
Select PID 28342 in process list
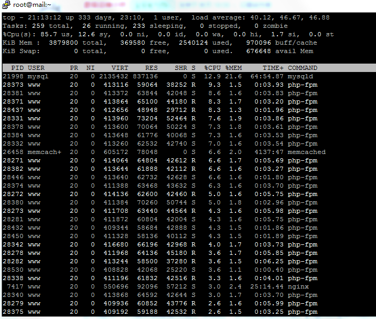(13, 245)
